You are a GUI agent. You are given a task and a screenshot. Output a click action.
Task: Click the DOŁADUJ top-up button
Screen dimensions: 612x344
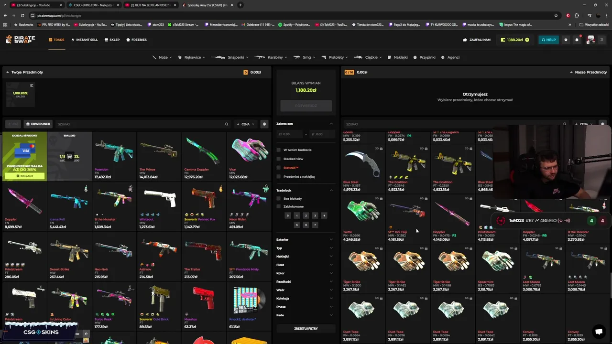(x=24, y=176)
